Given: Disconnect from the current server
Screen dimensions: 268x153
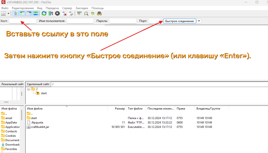Looking at the screenshot, I should [64, 13].
